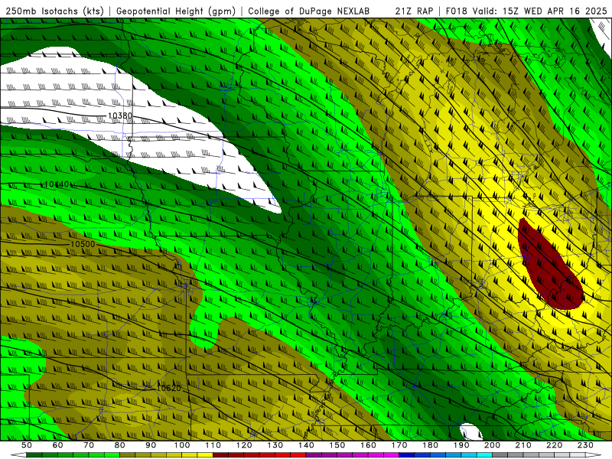Click the 90 value on the color scale
The image size is (612, 459).
pyautogui.click(x=151, y=445)
